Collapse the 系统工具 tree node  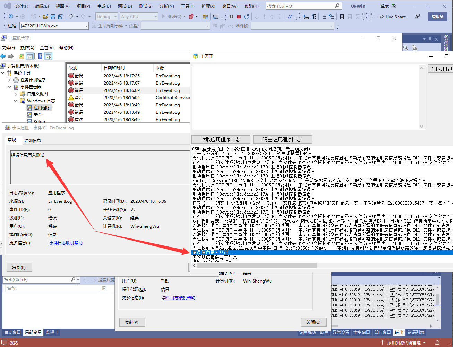coord(3,73)
